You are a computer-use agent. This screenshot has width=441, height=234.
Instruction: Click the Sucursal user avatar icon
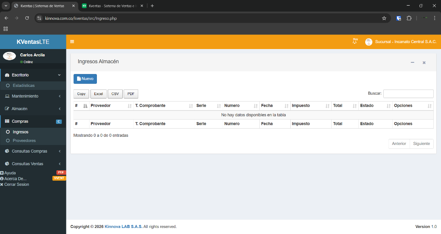point(369,42)
